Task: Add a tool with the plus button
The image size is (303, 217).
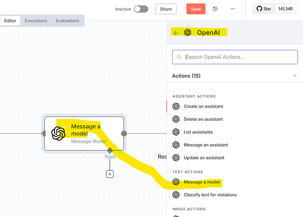Action: [x=110, y=174]
